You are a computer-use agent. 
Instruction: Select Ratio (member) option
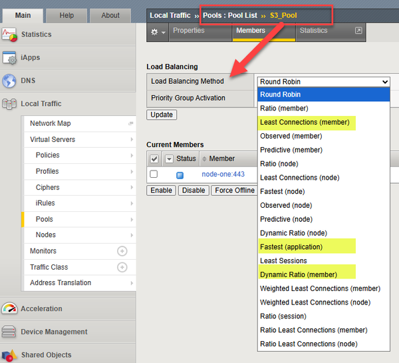click(323, 109)
